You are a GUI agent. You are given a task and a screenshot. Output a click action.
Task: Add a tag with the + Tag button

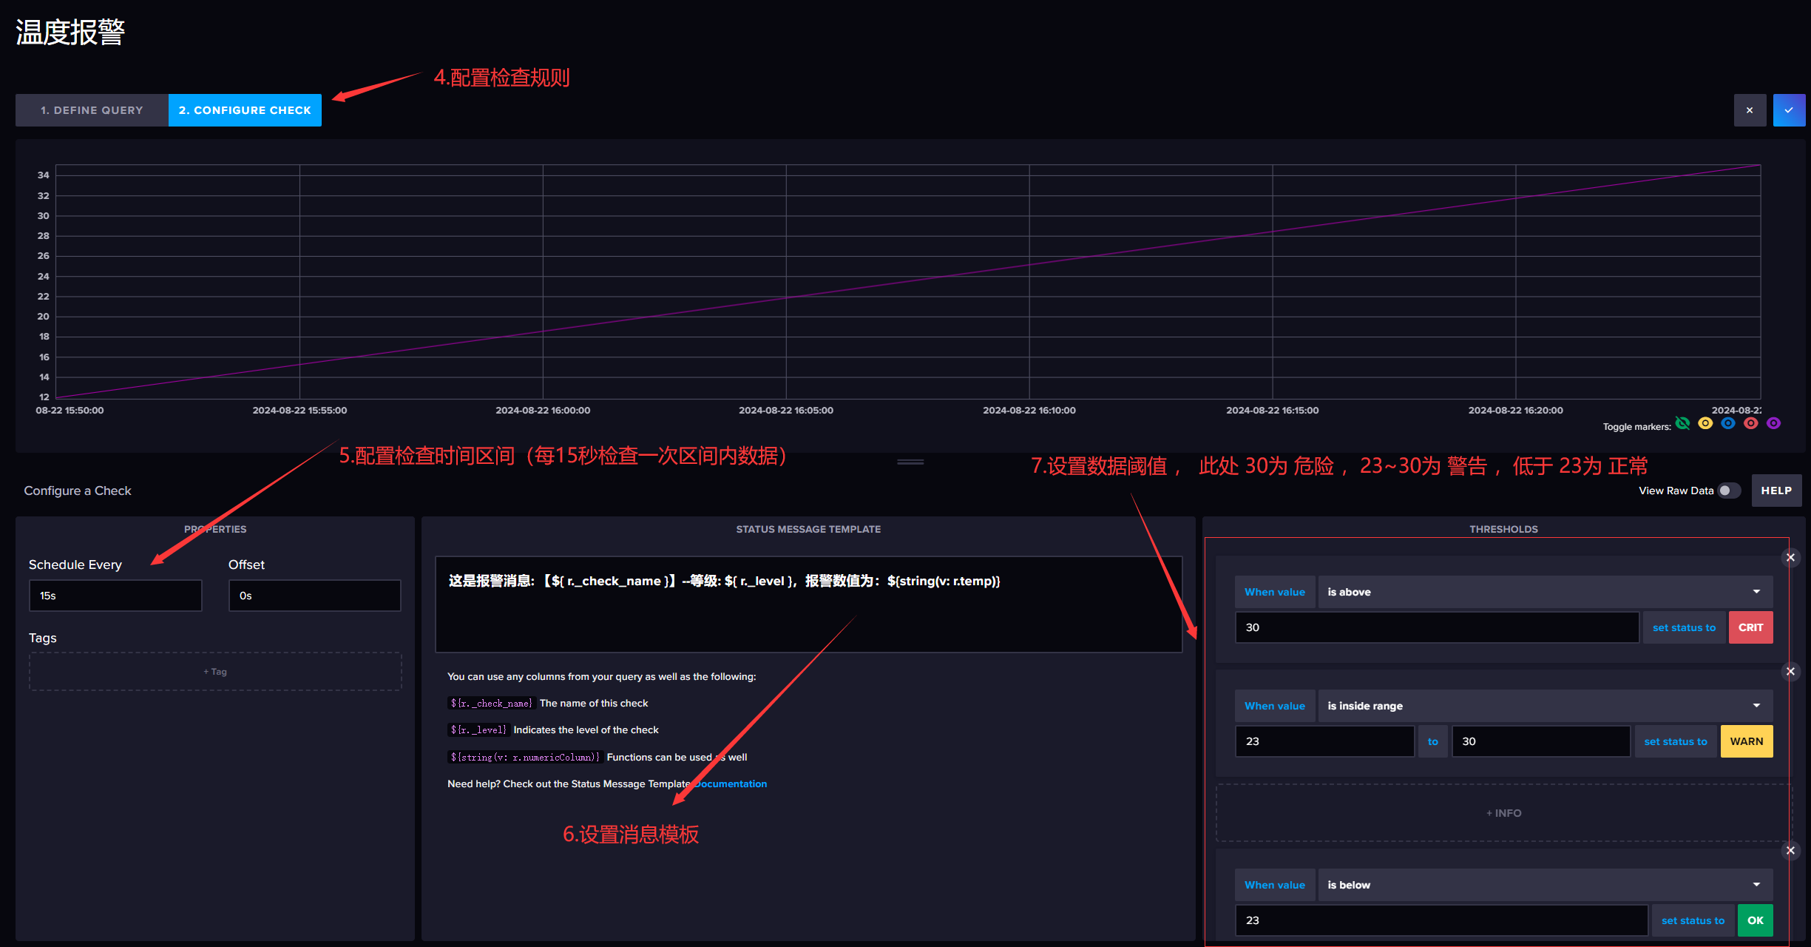[214, 671]
